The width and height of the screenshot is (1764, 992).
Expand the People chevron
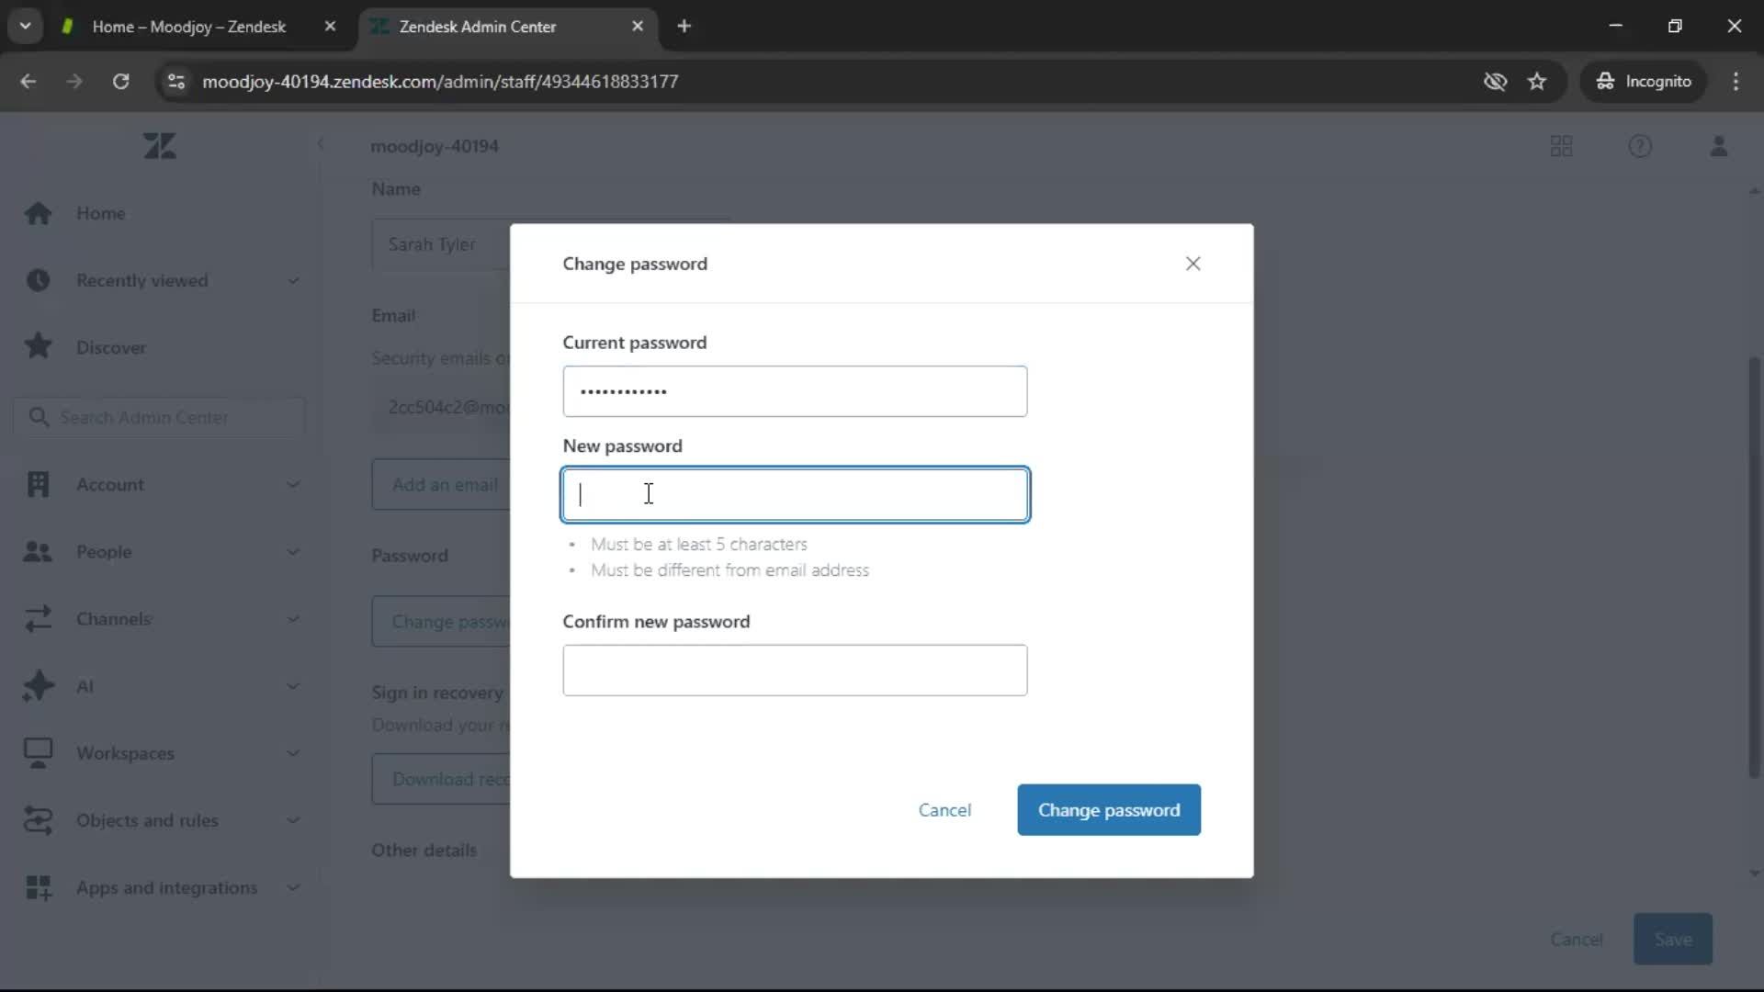click(x=293, y=552)
